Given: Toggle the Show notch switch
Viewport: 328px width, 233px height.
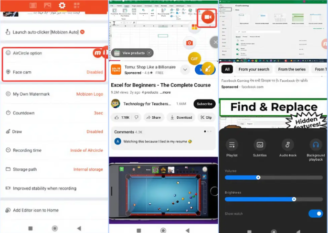Looking at the screenshot, I should point(316,213).
